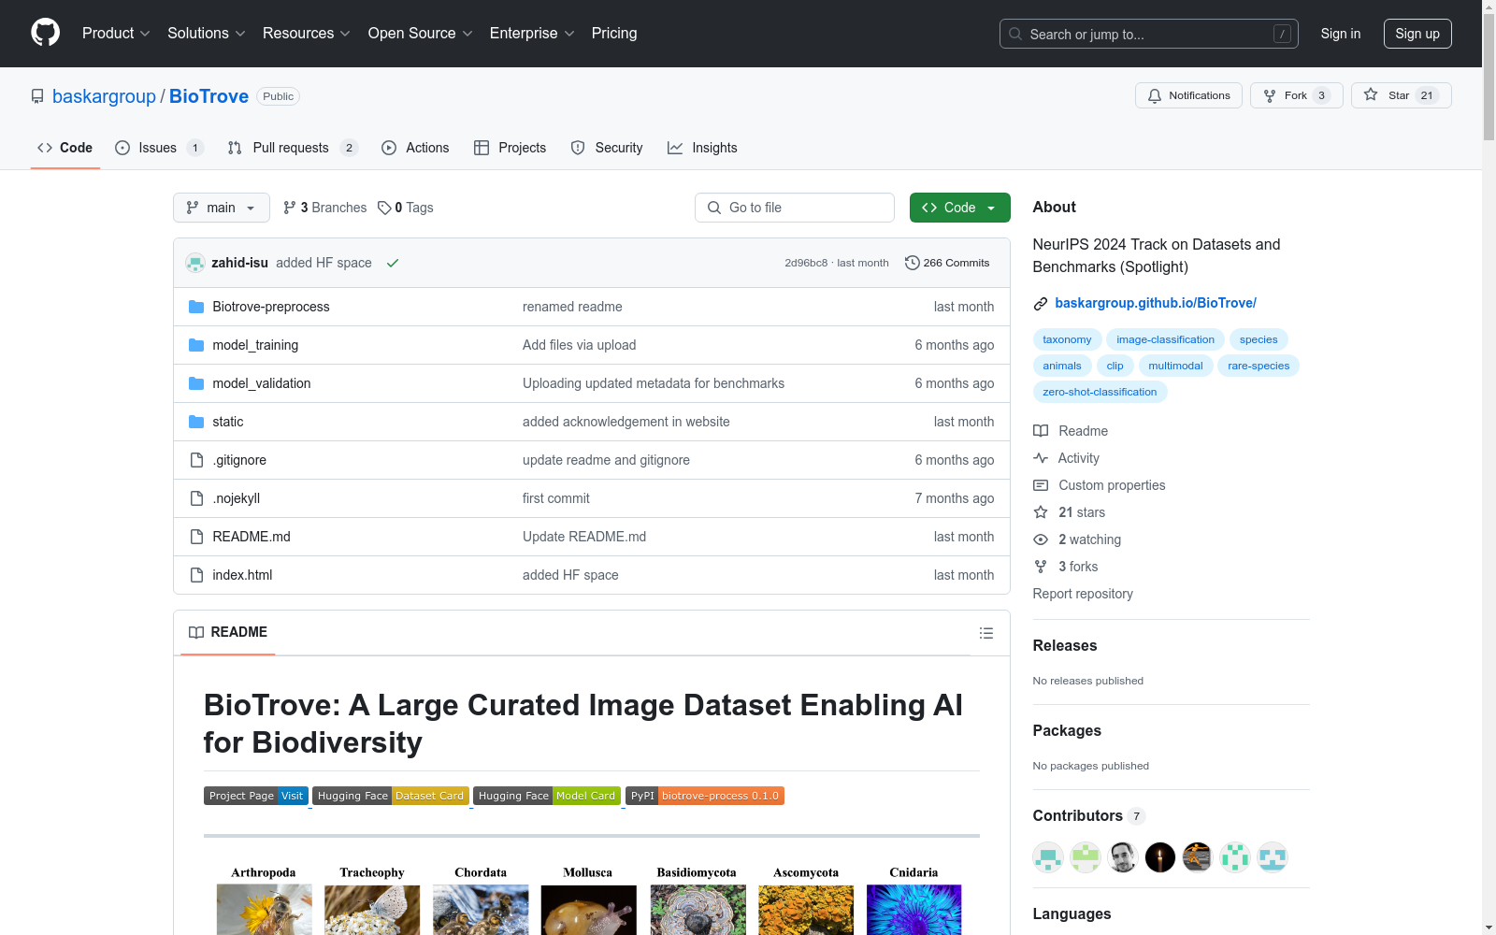The image size is (1496, 935).
Task: Open the BioTrove repository link
Action: (209, 96)
